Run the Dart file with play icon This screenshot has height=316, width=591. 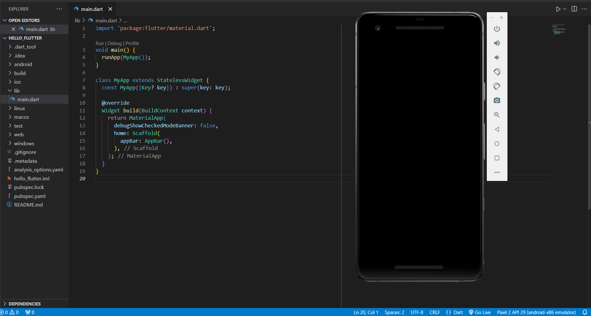[x=558, y=9]
